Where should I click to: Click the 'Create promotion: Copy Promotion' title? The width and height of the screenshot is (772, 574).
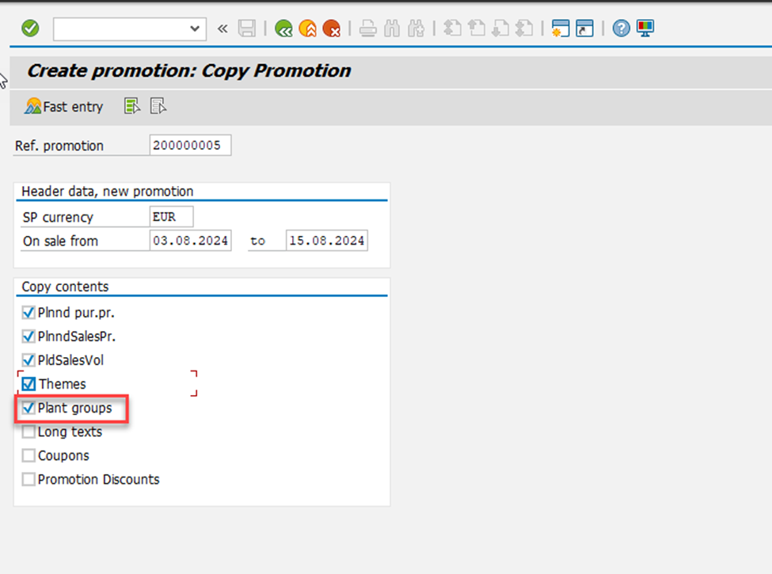point(189,71)
